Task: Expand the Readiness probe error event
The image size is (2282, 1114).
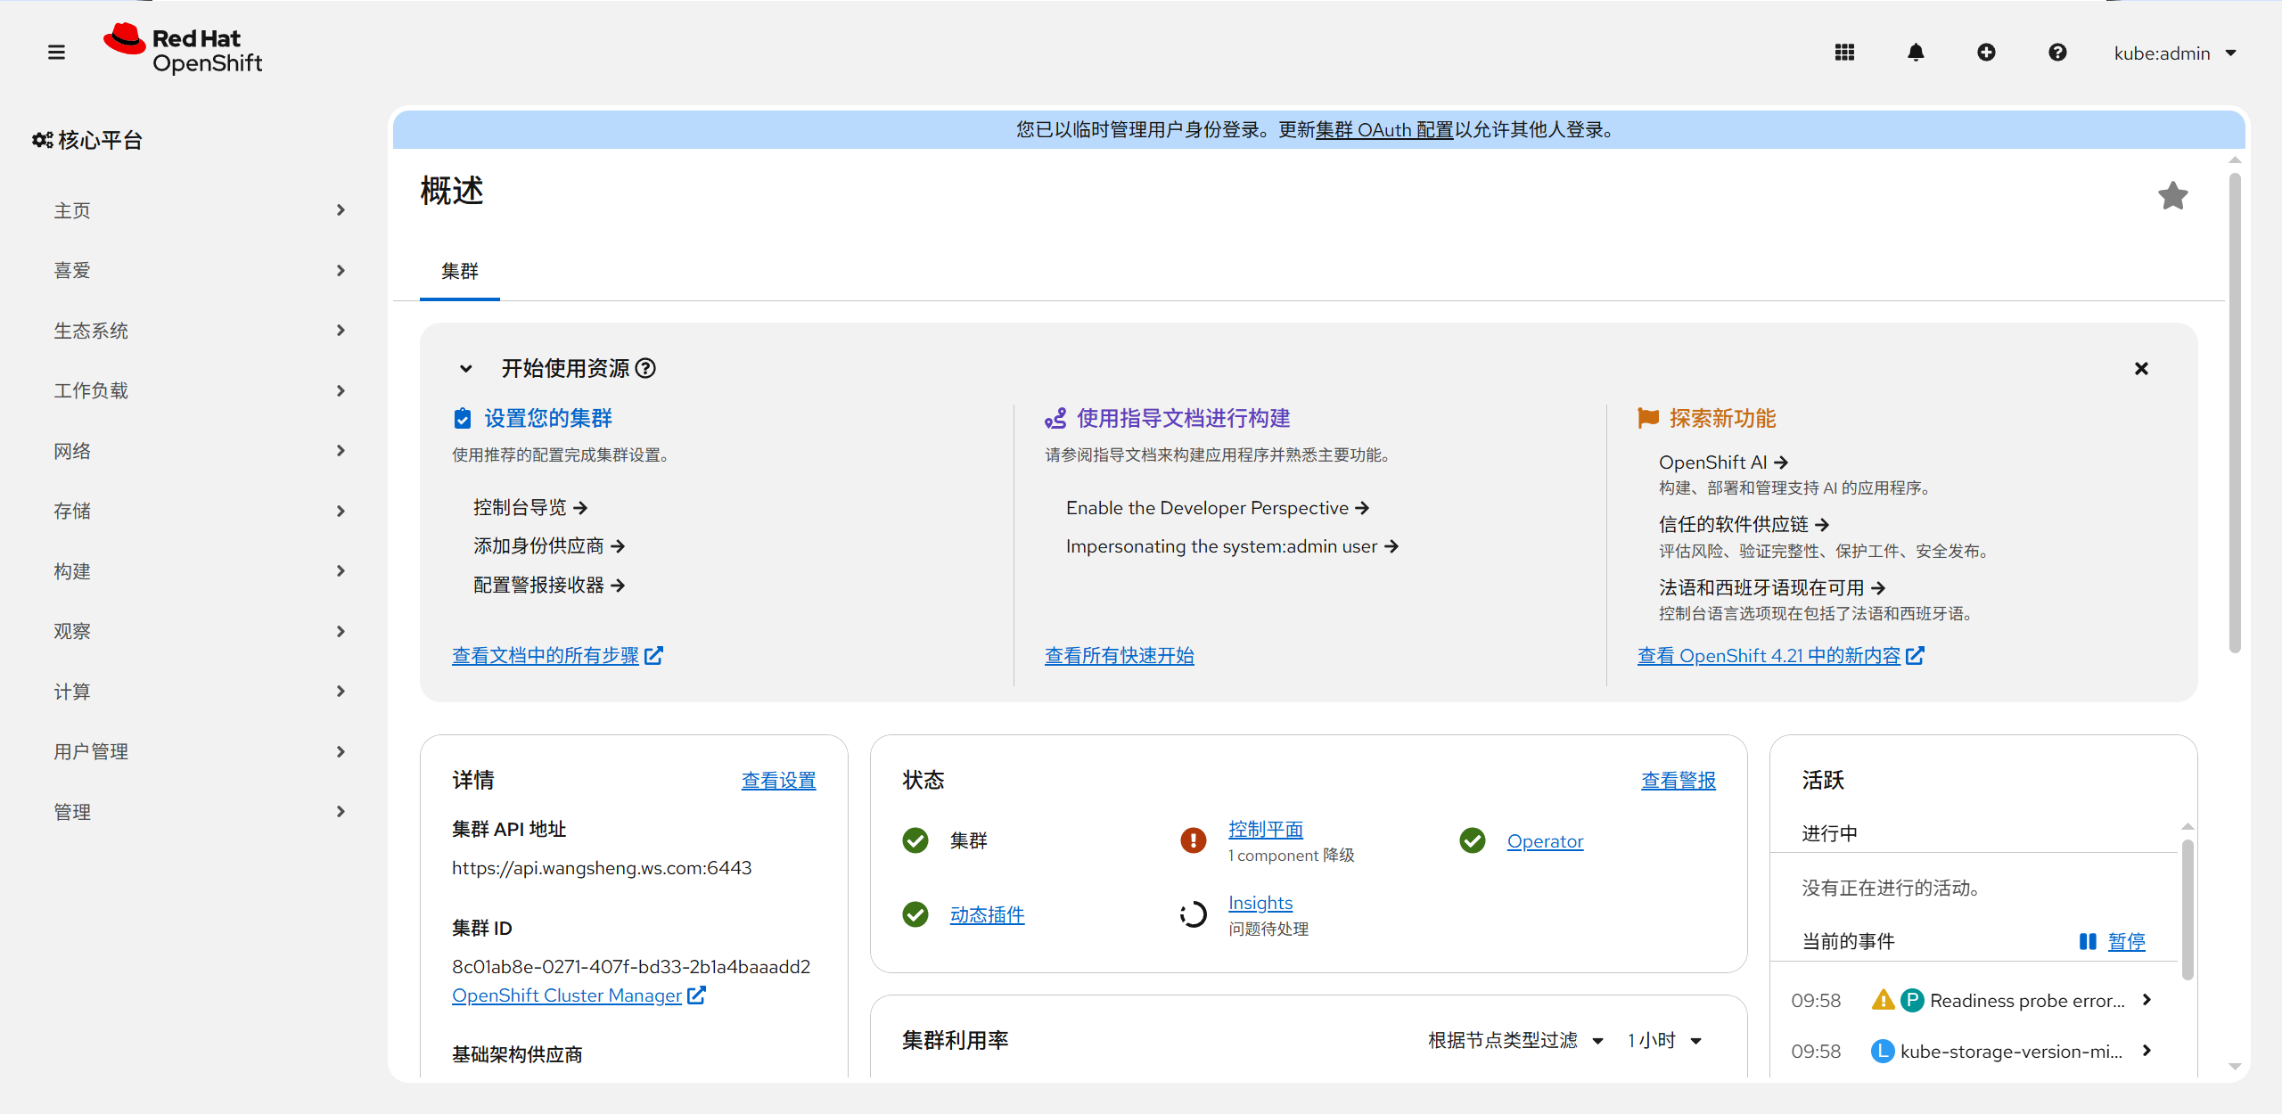Action: coord(2147,1000)
